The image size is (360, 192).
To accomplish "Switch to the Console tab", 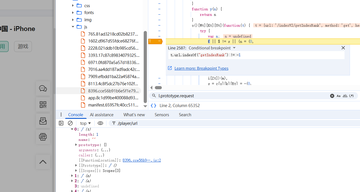I will point(76,115).
